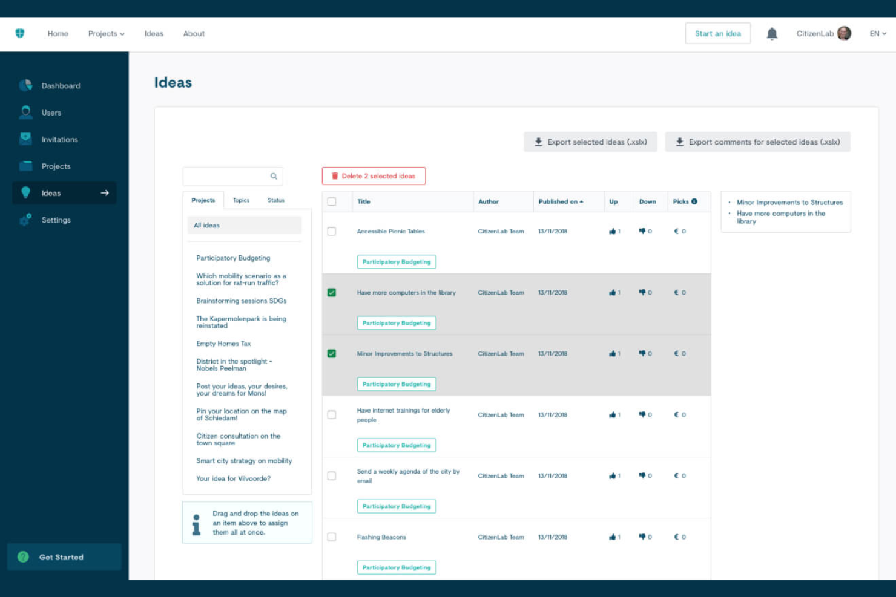Open the About page
Viewport: 896px width, 597px height.
194,34
